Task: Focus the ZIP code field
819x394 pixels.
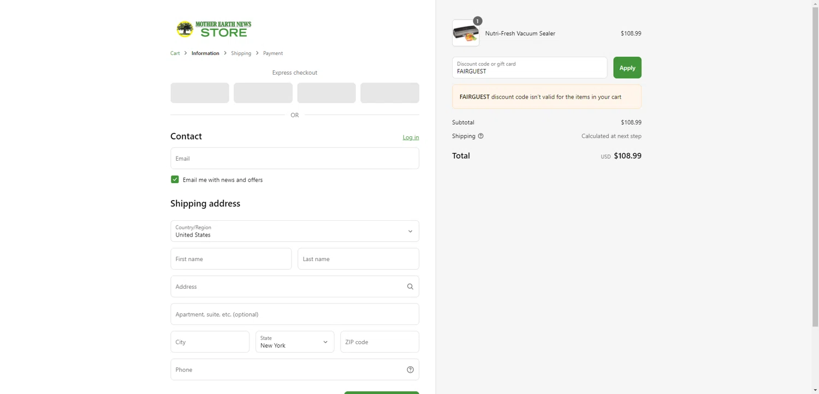Action: point(379,342)
